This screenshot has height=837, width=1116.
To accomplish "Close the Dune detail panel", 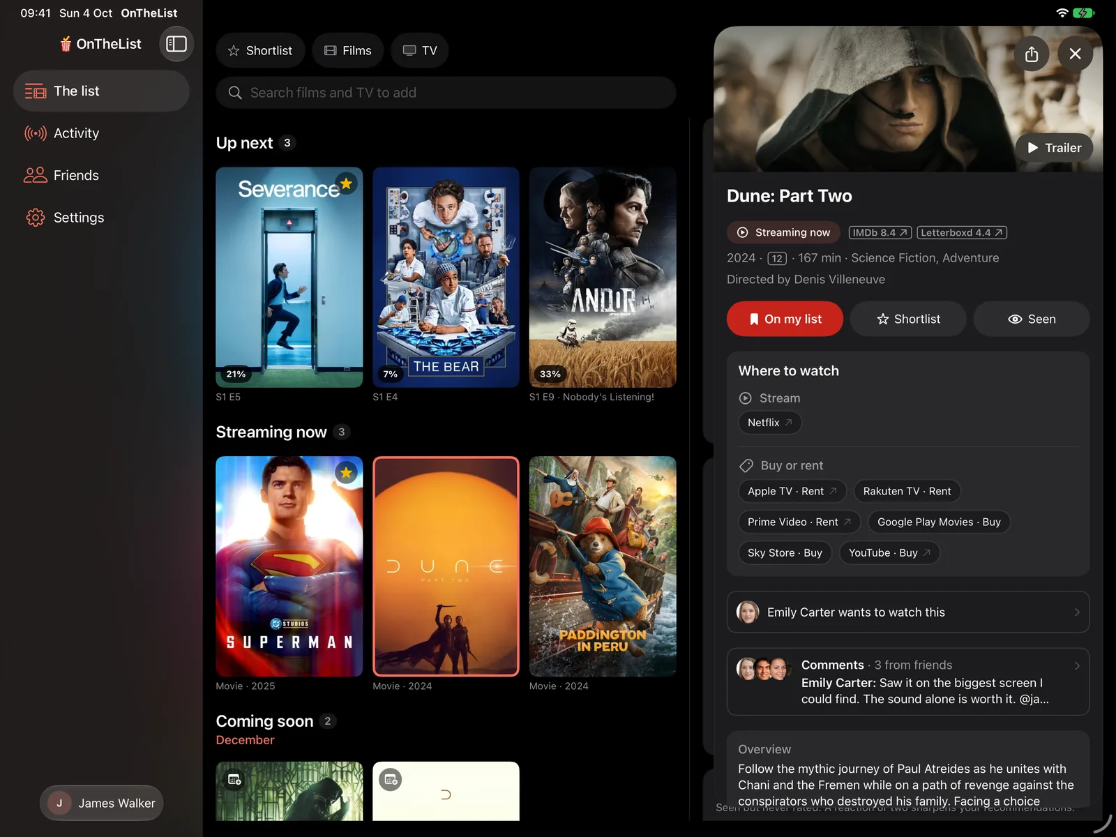I will point(1075,54).
